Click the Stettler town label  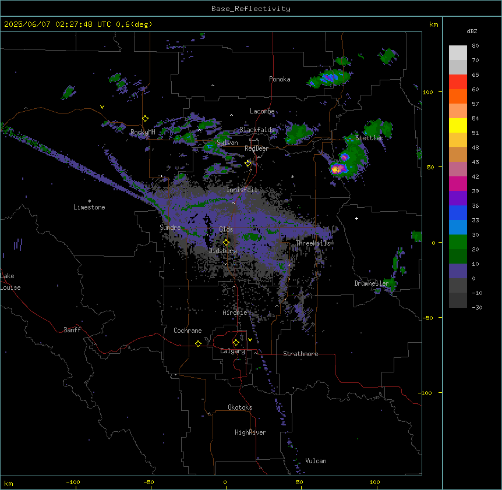369,138
